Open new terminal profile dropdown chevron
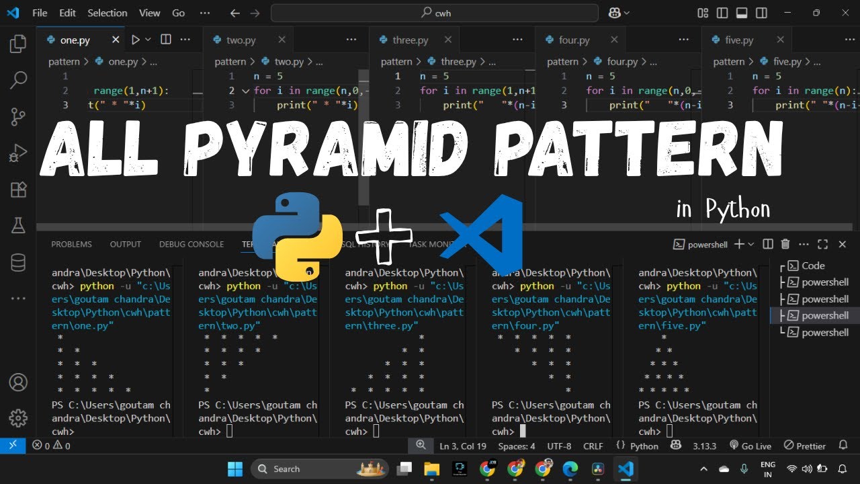This screenshot has width=860, height=484. 751,244
